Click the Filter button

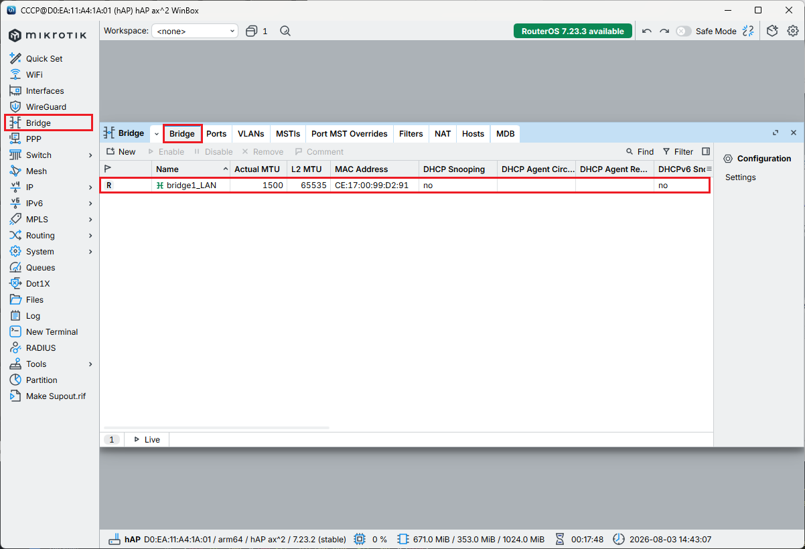[x=678, y=152]
